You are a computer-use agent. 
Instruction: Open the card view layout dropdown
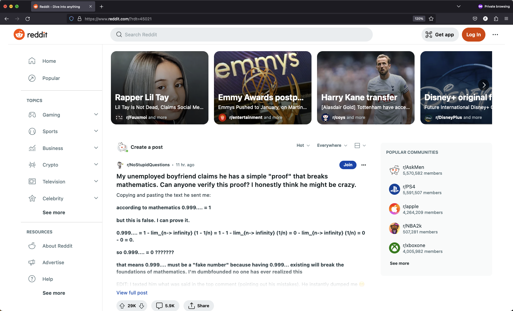[x=360, y=145]
